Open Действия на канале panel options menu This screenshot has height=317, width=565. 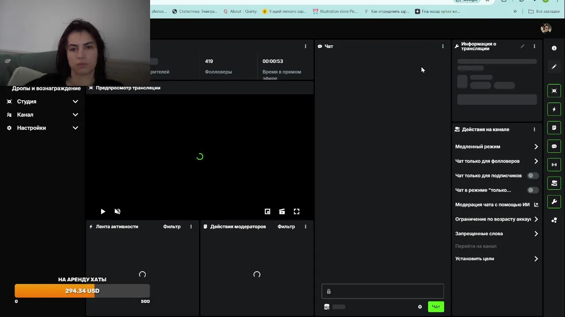point(534,129)
